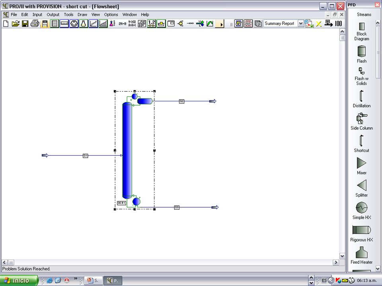Save the simulation with the floppy icon
382x286 pixels.
pyautogui.click(x=25, y=23)
